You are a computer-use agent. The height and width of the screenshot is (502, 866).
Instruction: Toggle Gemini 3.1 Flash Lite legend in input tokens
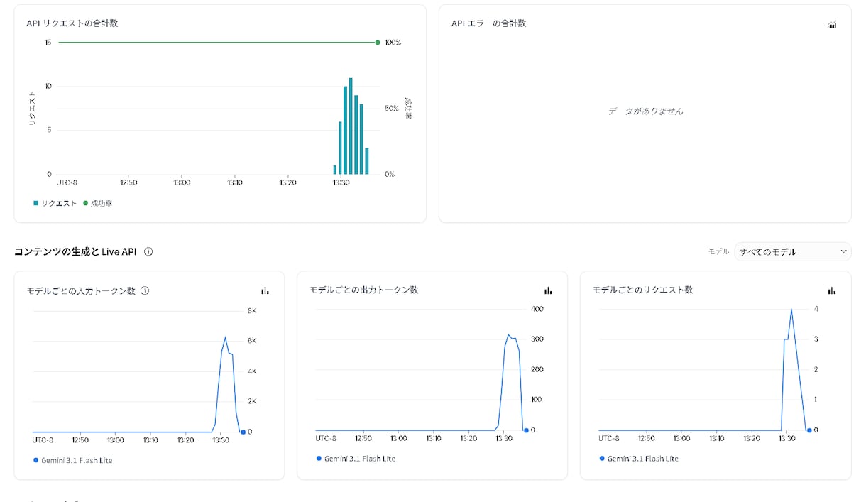[x=72, y=460]
